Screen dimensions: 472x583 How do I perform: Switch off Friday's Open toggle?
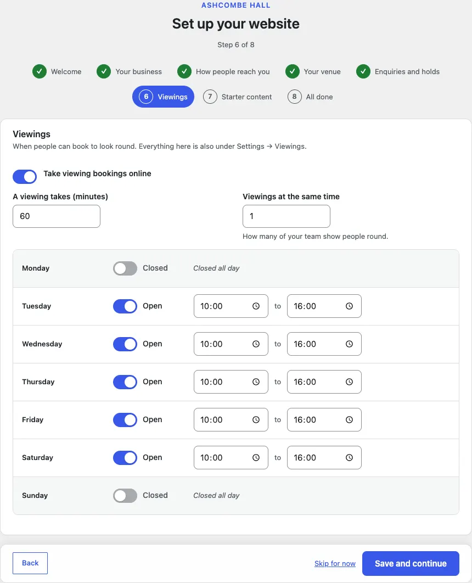[125, 420]
